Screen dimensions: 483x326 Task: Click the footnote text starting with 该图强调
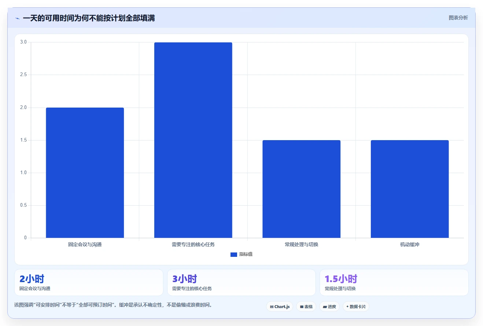coord(113,305)
